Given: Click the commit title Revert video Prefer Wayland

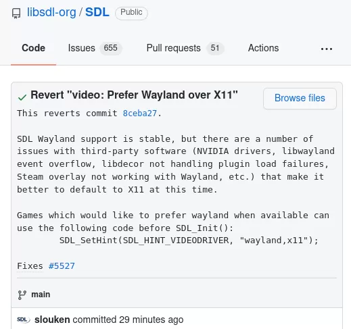Looking at the screenshot, I should (x=134, y=95).
